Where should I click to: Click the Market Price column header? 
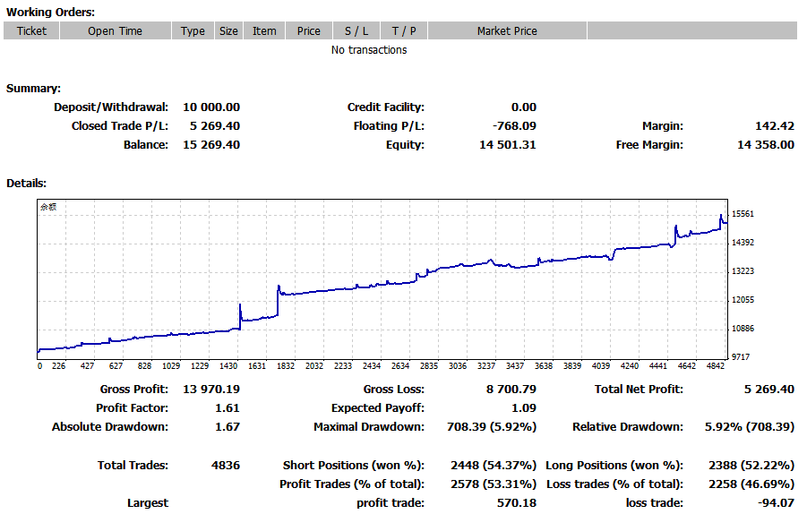pos(507,31)
